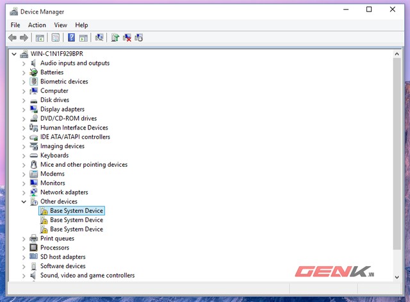Open the View menu
This screenshot has width=410, height=302.
point(60,25)
